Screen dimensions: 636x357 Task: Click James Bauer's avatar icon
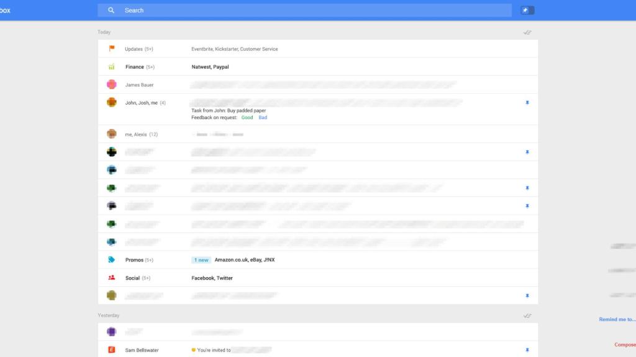coord(111,84)
